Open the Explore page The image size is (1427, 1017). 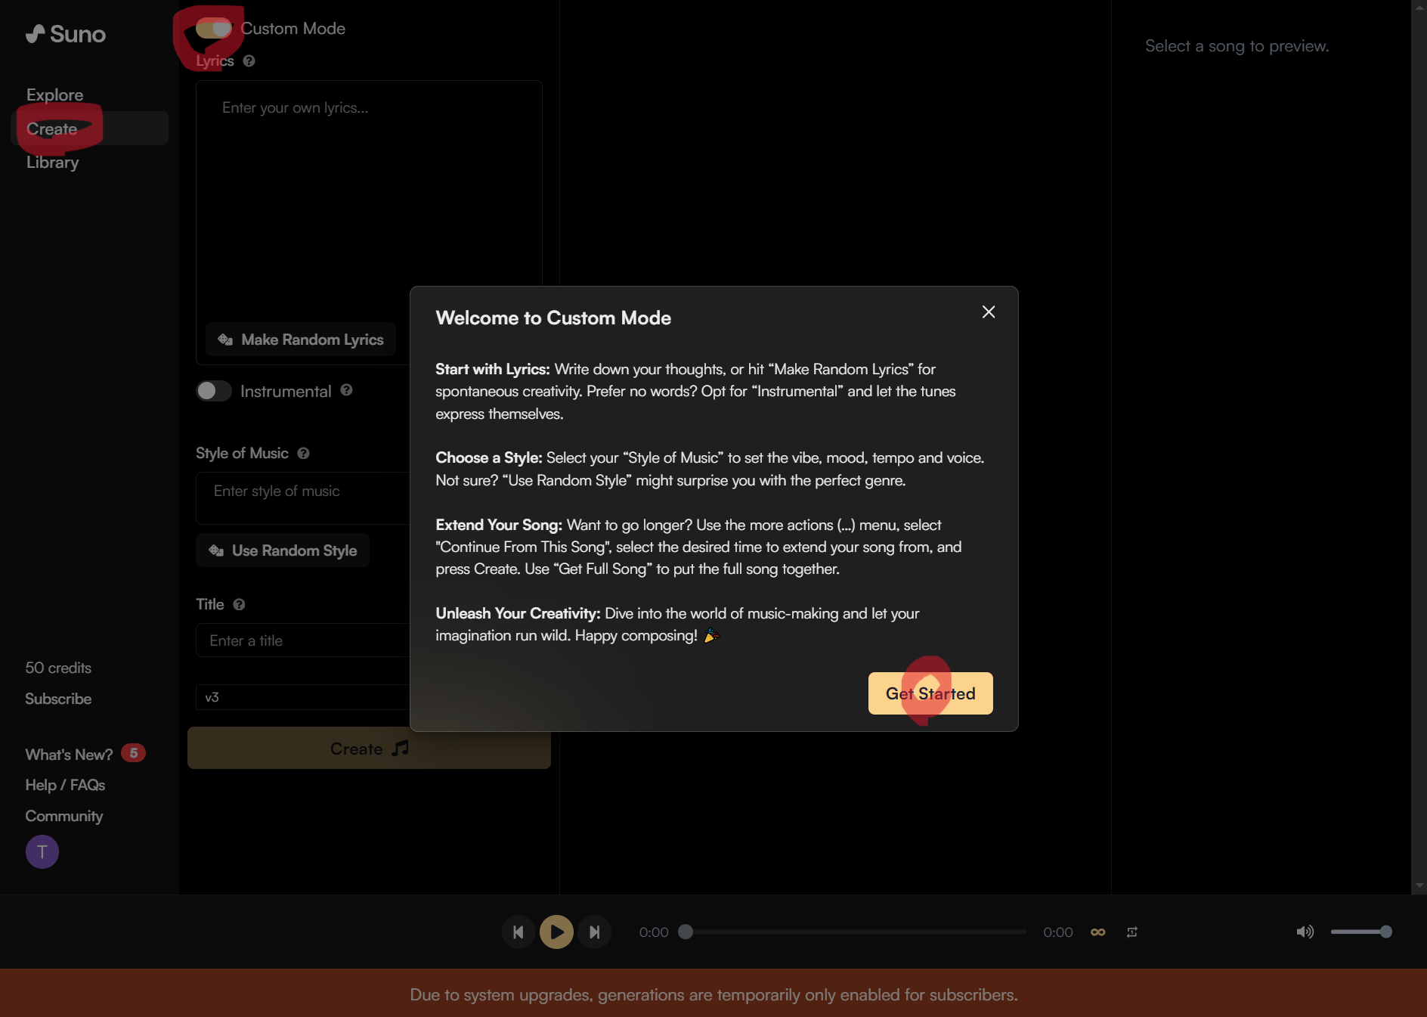click(x=54, y=95)
